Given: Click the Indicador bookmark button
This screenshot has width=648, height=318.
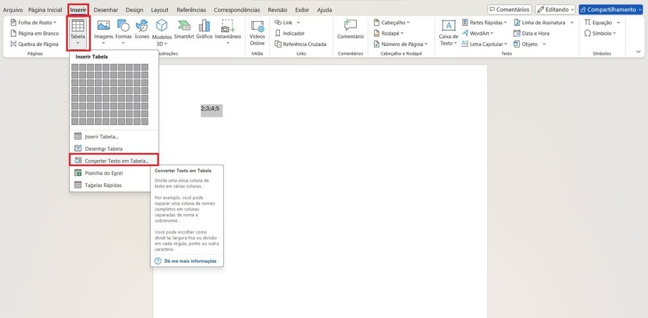Looking at the screenshot, I should [x=290, y=34].
